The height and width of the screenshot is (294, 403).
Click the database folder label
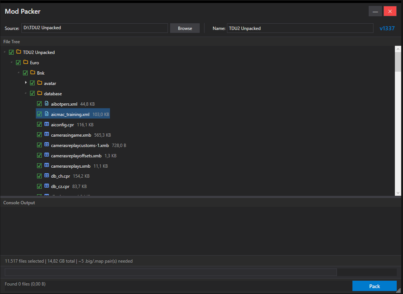click(x=53, y=93)
